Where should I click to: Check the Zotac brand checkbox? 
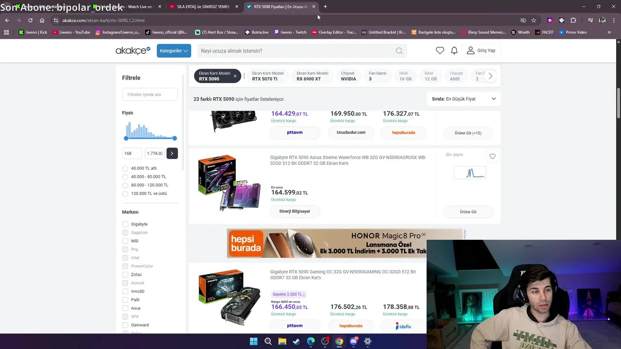125,275
